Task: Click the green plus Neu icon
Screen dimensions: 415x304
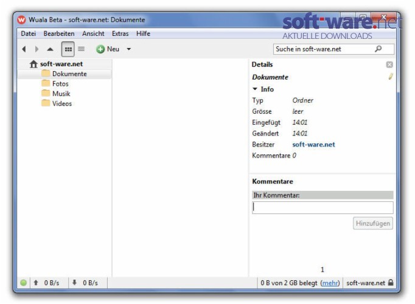Action: 100,49
